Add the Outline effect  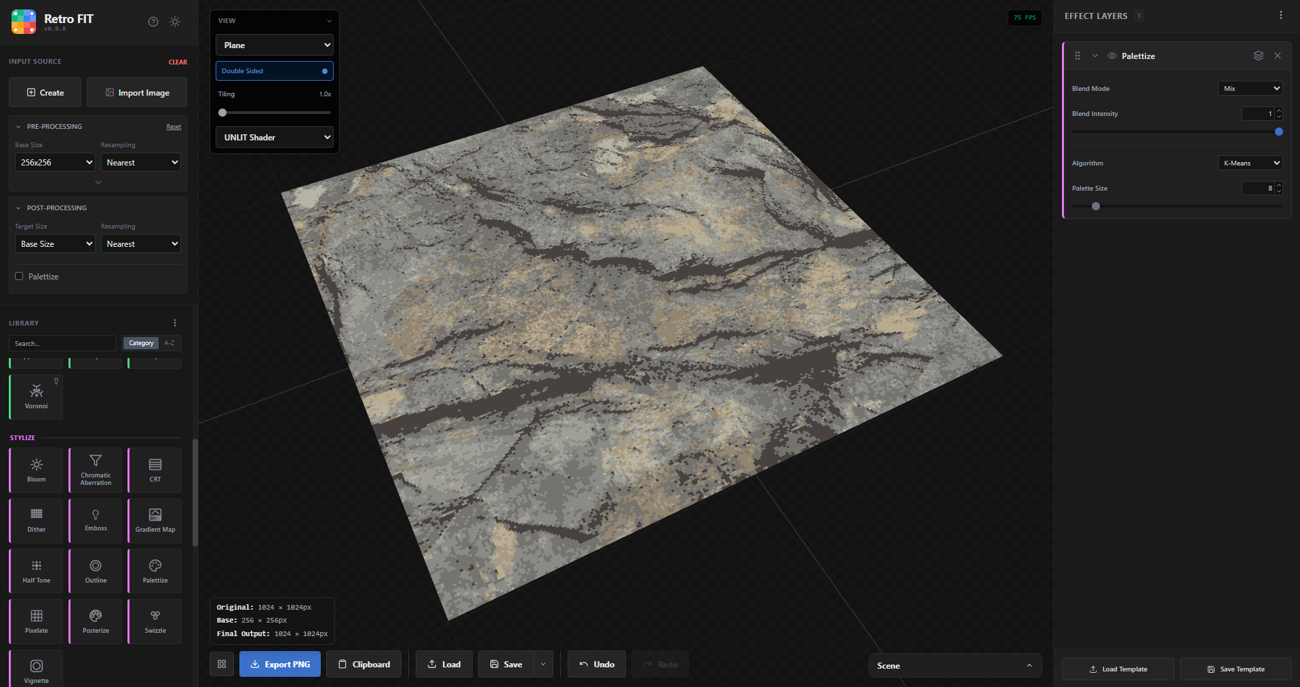(x=96, y=571)
